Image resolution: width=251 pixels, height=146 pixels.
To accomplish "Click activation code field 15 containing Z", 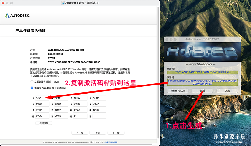I will coord(80,116).
